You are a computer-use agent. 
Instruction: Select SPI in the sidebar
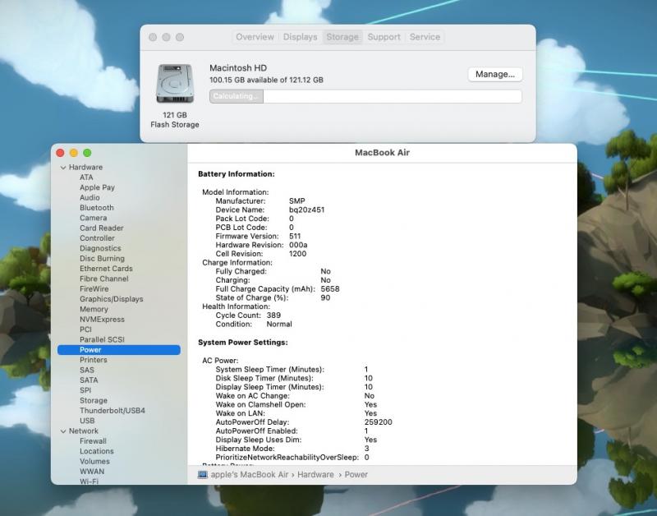(85, 390)
